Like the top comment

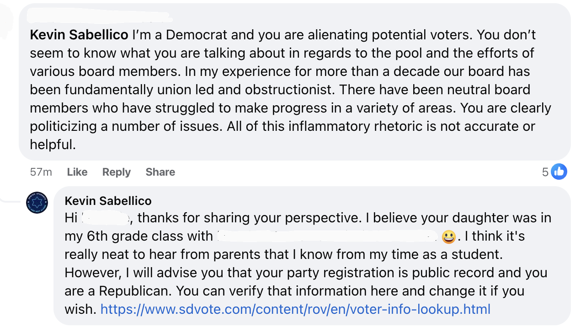pyautogui.click(x=77, y=172)
